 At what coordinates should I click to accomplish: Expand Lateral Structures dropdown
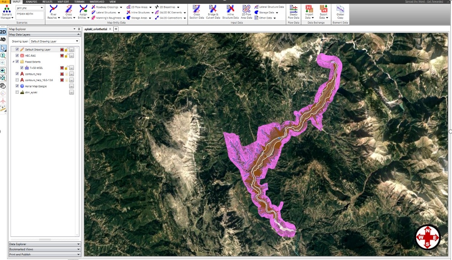coord(119,13)
